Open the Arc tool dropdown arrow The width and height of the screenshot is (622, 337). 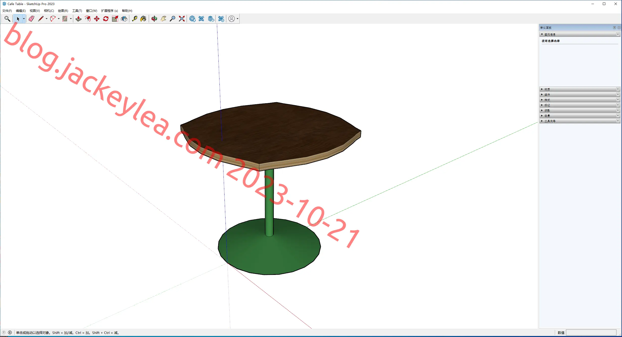click(59, 19)
